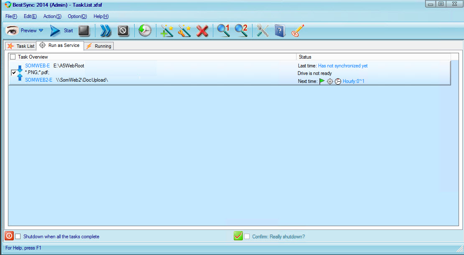Click the Stop square button
Screen dimensions: 464x255
pyautogui.click(x=84, y=31)
